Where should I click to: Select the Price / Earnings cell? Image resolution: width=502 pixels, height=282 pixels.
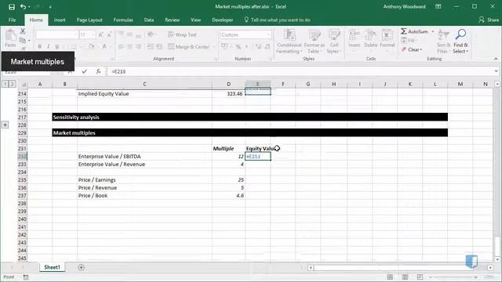(144, 180)
